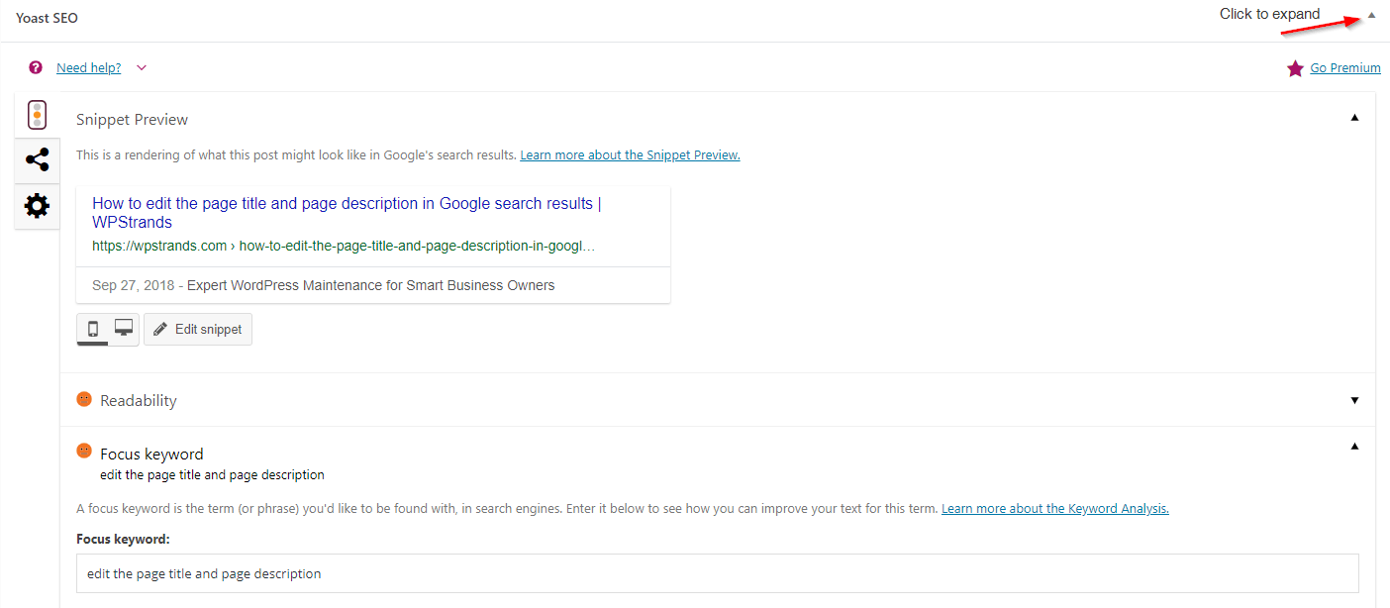Click the Edit snippet button
The width and height of the screenshot is (1390, 608).
coord(198,329)
